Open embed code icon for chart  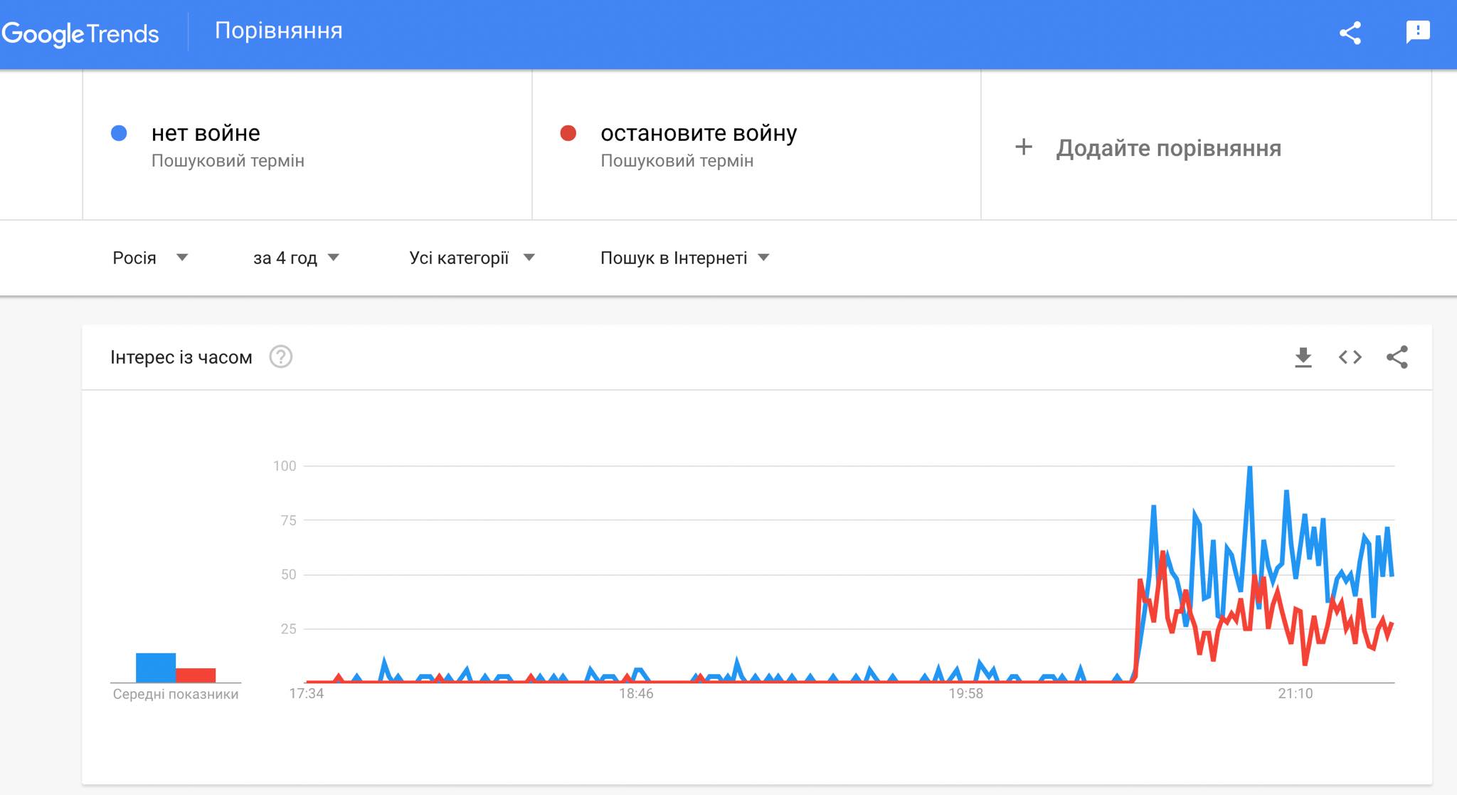pos(1350,357)
